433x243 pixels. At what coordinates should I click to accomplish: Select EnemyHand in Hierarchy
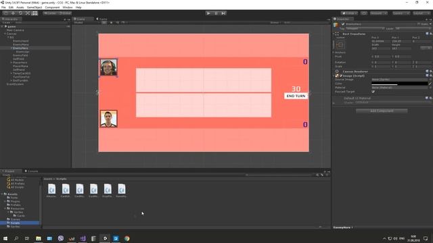tap(21, 40)
